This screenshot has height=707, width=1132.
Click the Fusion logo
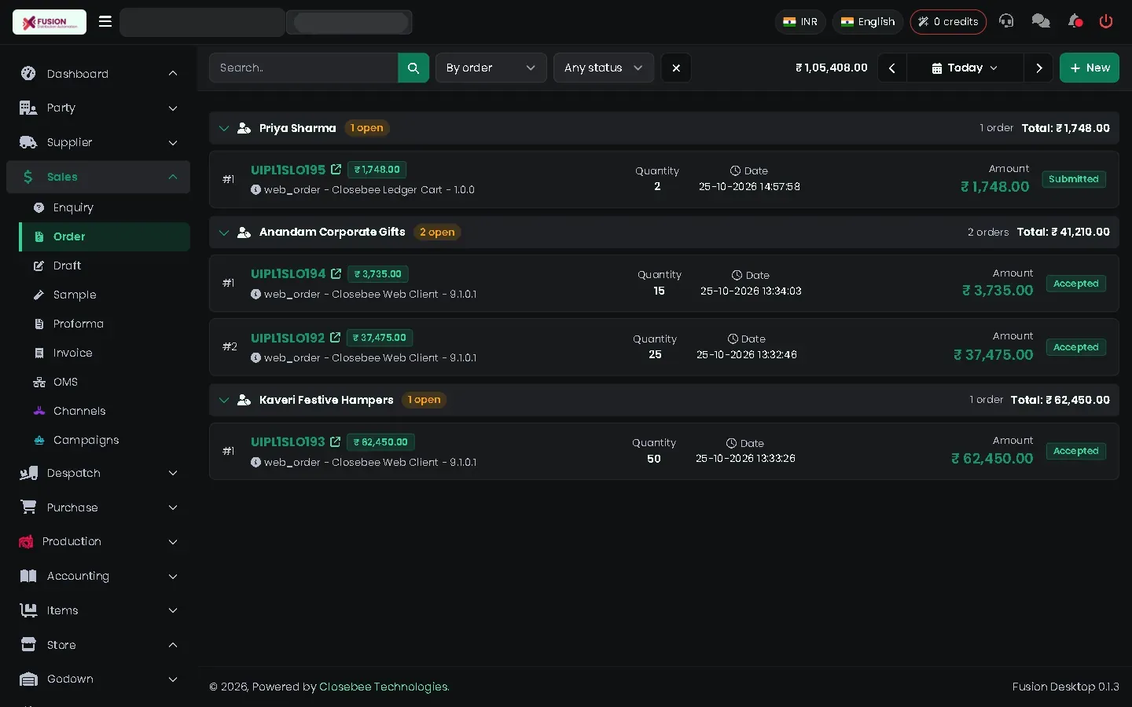(x=50, y=22)
